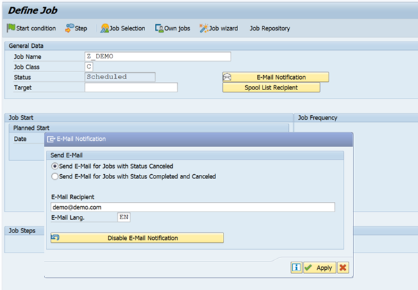This screenshot has width=418, height=290.
Task: Click the Planned Start section header
Action: click(31, 128)
